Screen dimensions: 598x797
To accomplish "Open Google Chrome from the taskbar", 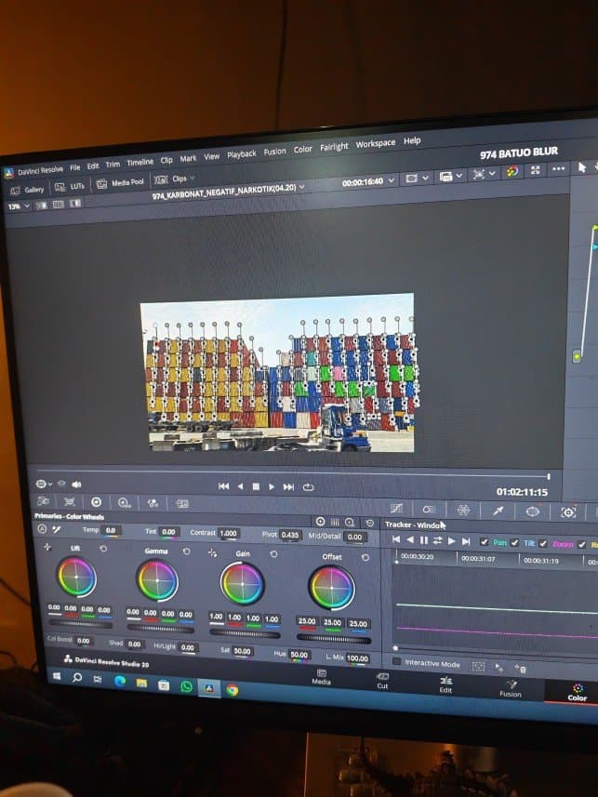I will tap(233, 690).
